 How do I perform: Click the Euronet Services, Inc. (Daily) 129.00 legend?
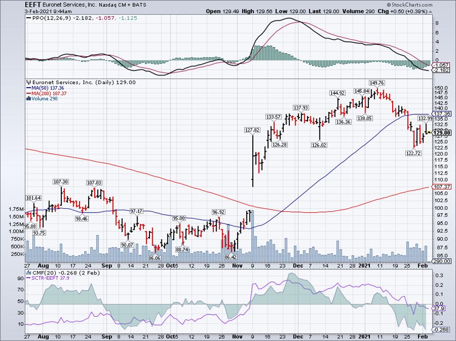84,82
